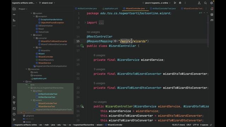Collapse the system package folder
This screenshot has width=226, height=127.
[31, 13]
